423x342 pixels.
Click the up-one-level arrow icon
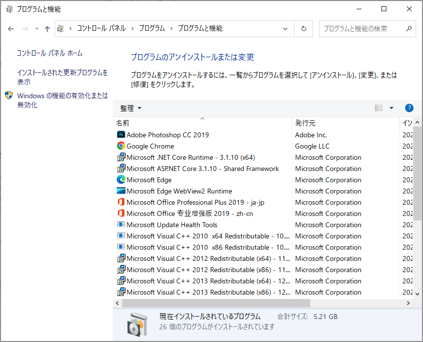click(x=47, y=29)
